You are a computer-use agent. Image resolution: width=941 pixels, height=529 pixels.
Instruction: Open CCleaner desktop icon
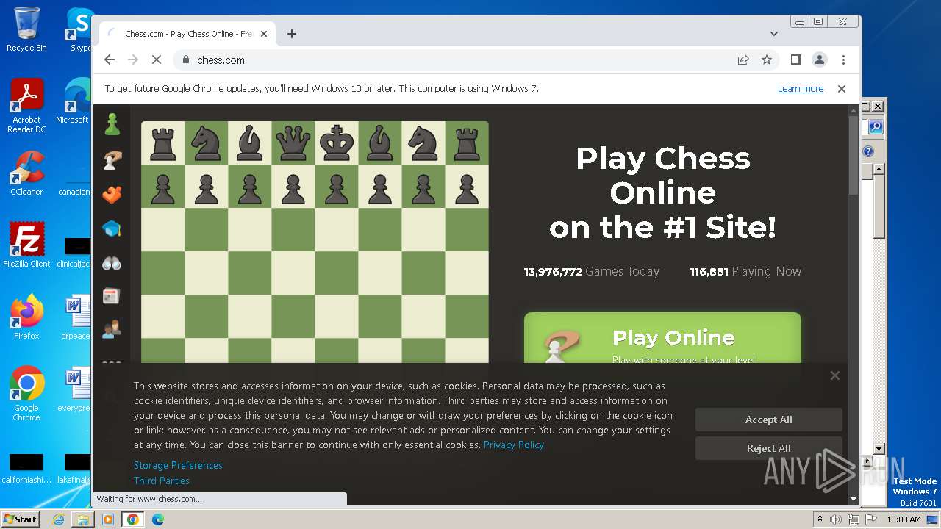click(26, 173)
